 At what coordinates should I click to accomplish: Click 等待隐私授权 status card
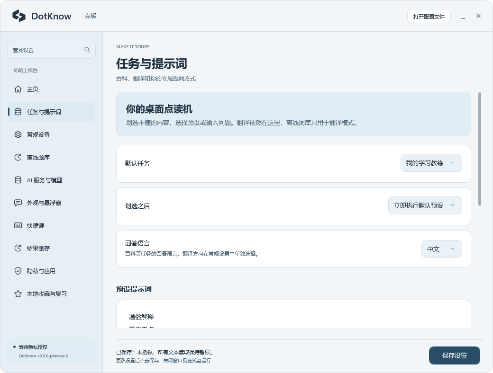51,351
